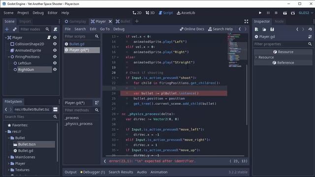315x177 pixels.
Task: Open the script attached to Player node
Action: click(49, 37)
